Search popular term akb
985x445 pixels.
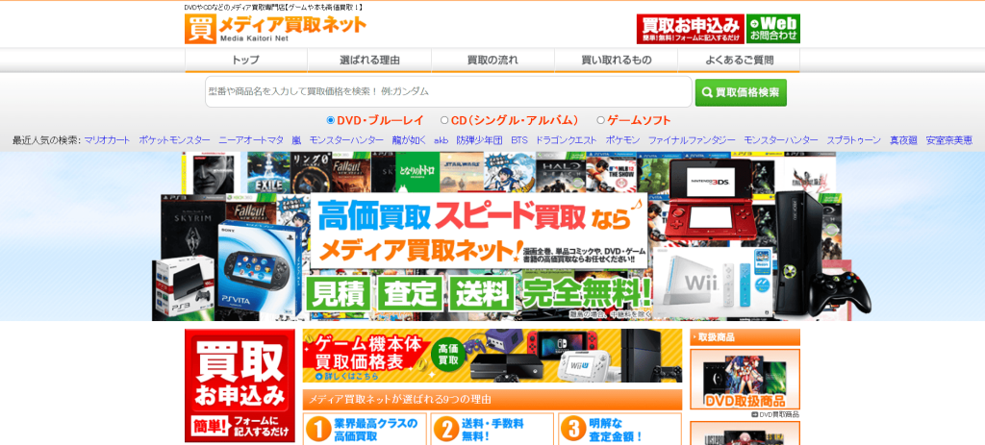click(x=441, y=140)
